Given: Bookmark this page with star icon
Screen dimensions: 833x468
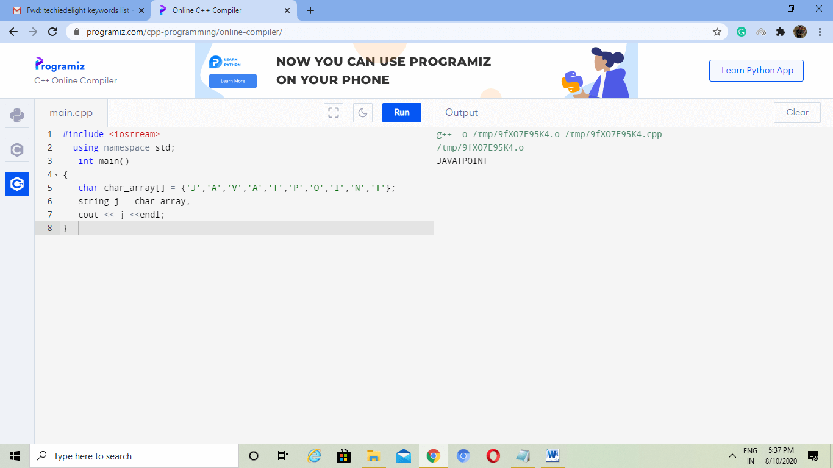Looking at the screenshot, I should pos(717,32).
